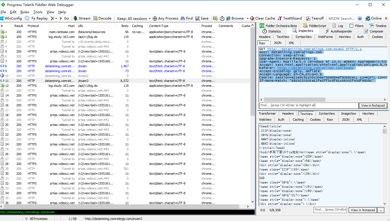
Task: Replay the selected session
Action: click(x=39, y=18)
